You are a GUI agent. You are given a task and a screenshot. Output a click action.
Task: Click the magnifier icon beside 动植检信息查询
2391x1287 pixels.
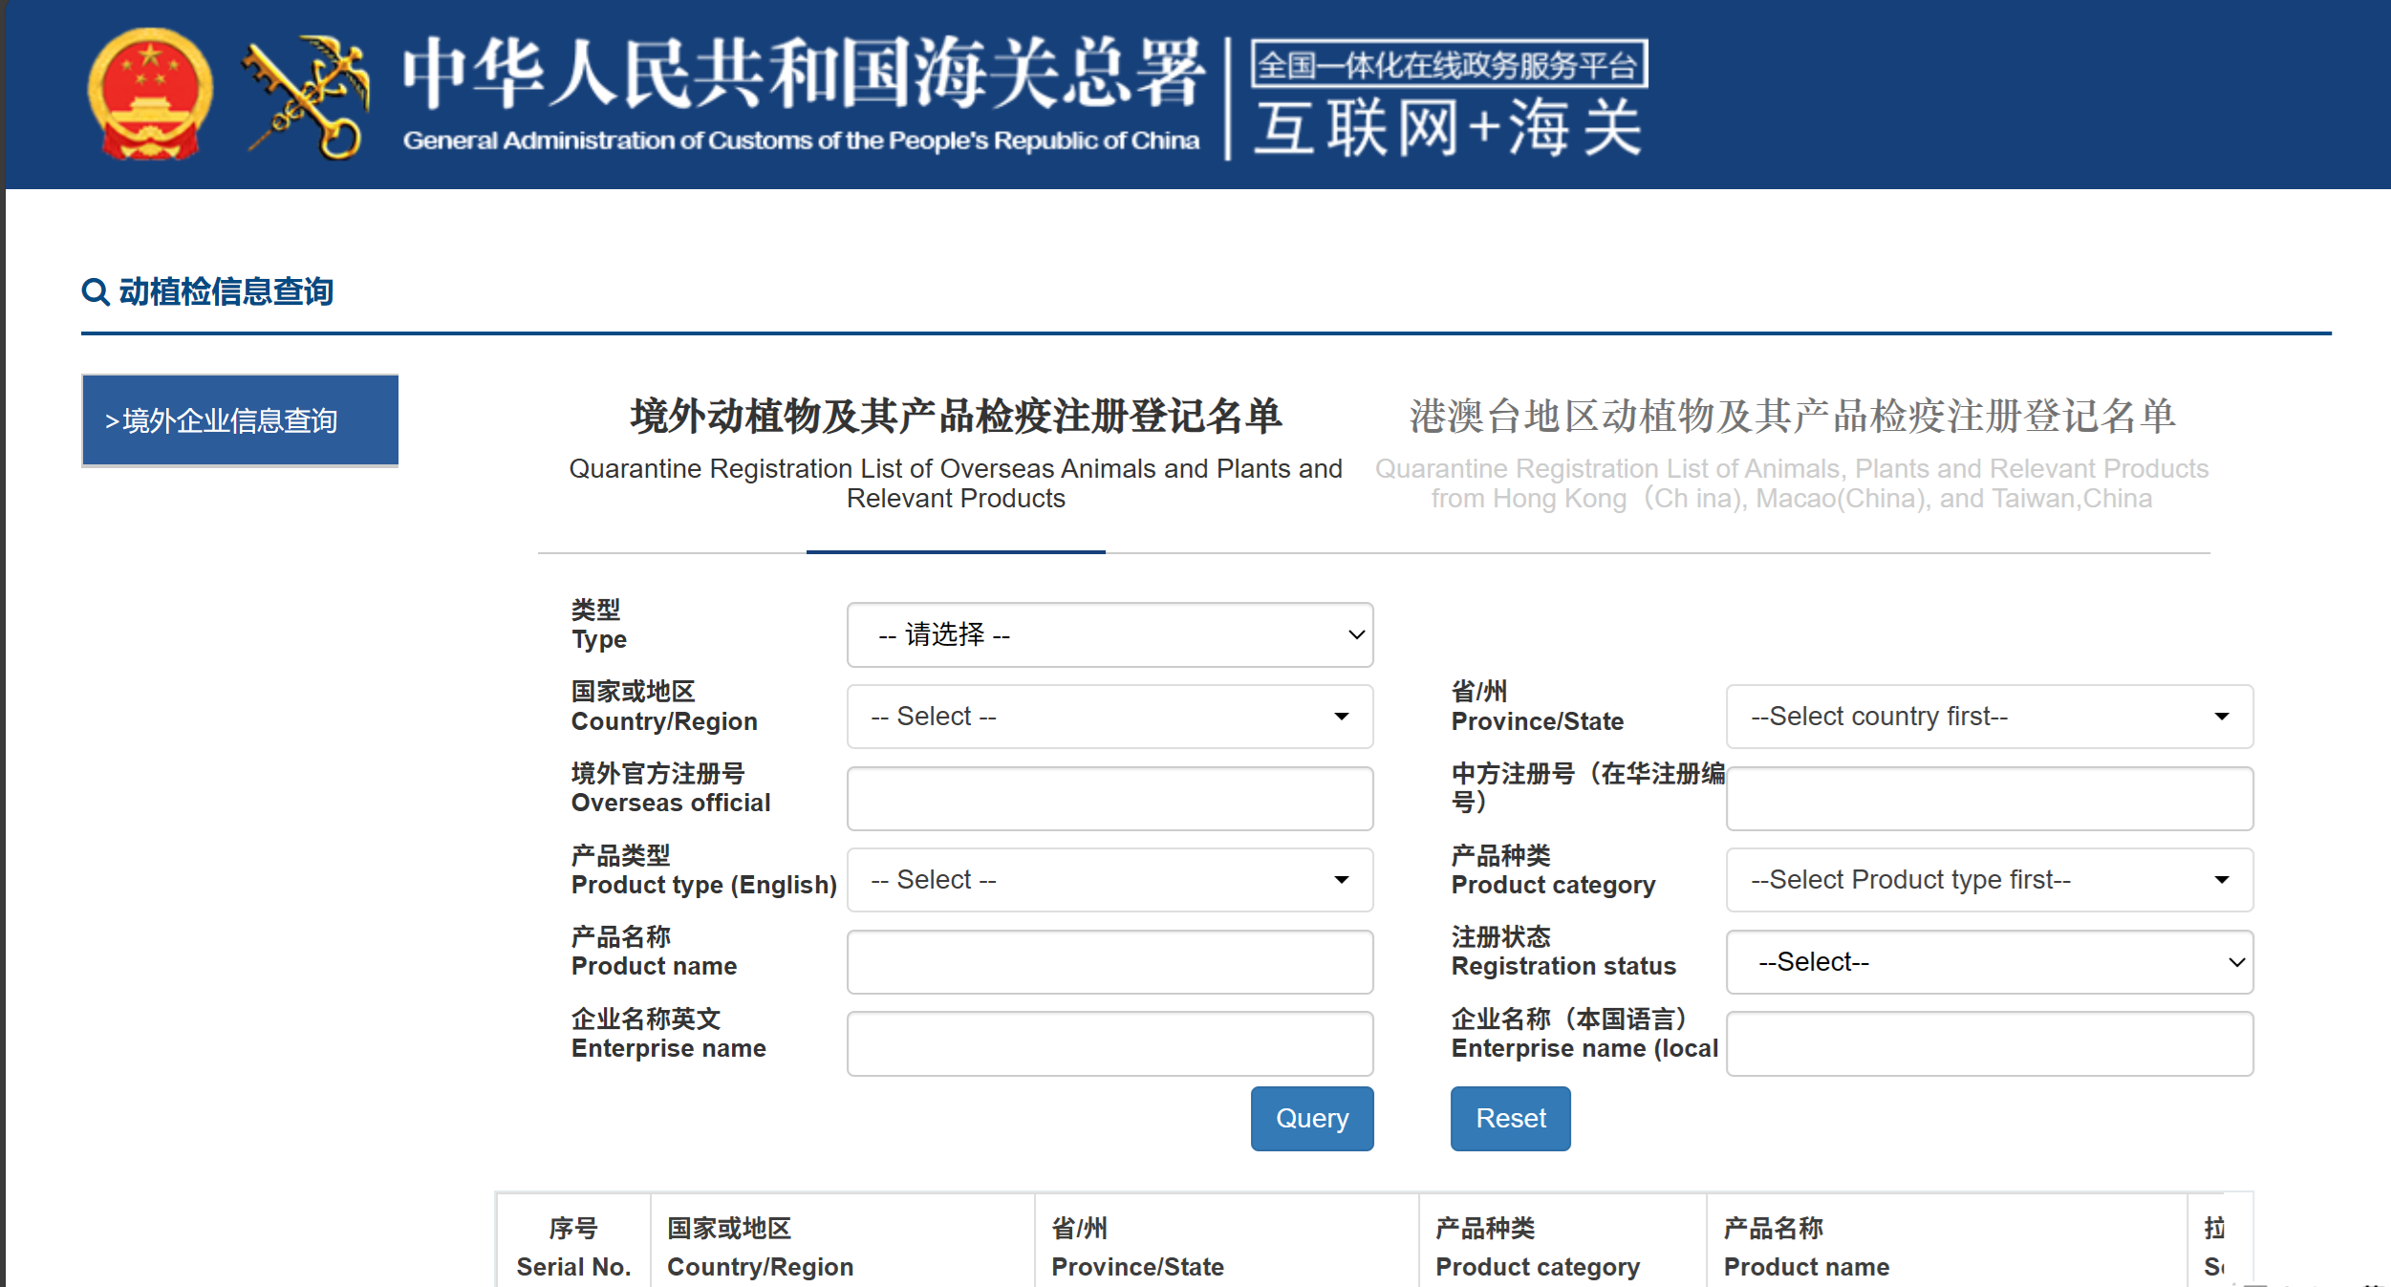[95, 291]
